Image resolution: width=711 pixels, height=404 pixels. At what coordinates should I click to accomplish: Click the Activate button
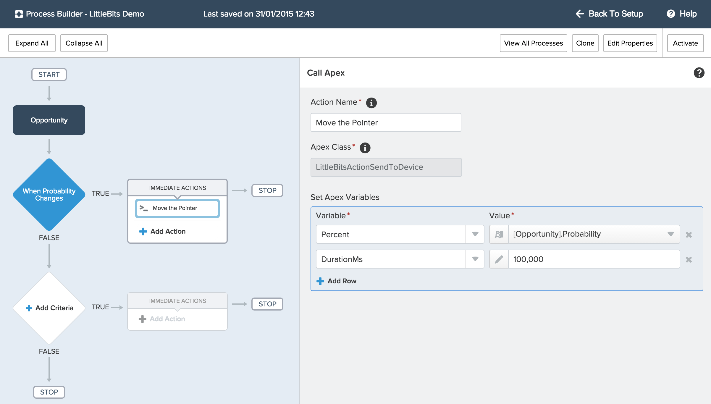pos(685,43)
